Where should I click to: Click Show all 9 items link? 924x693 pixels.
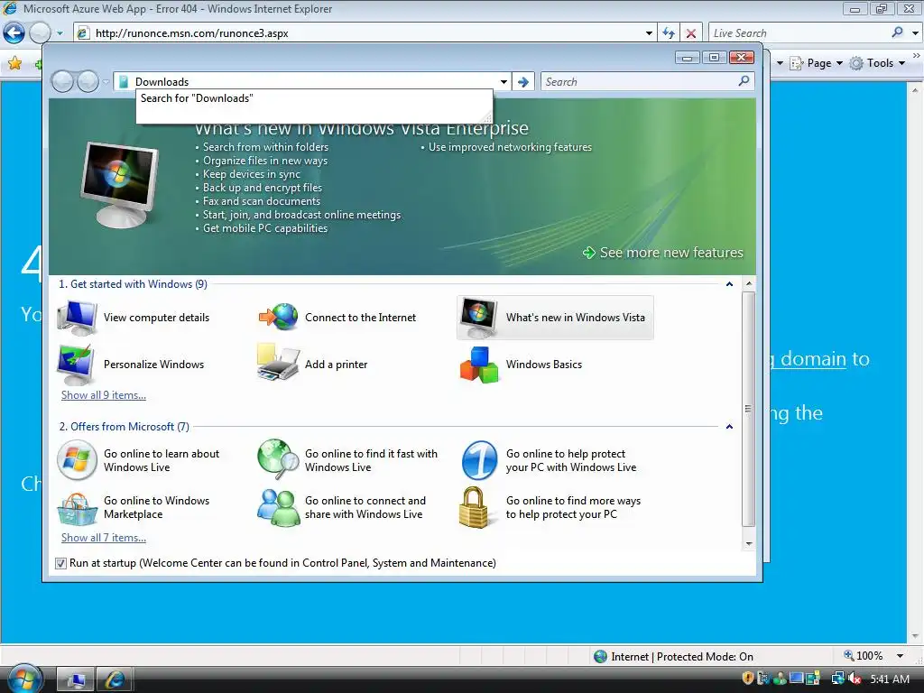pos(104,395)
